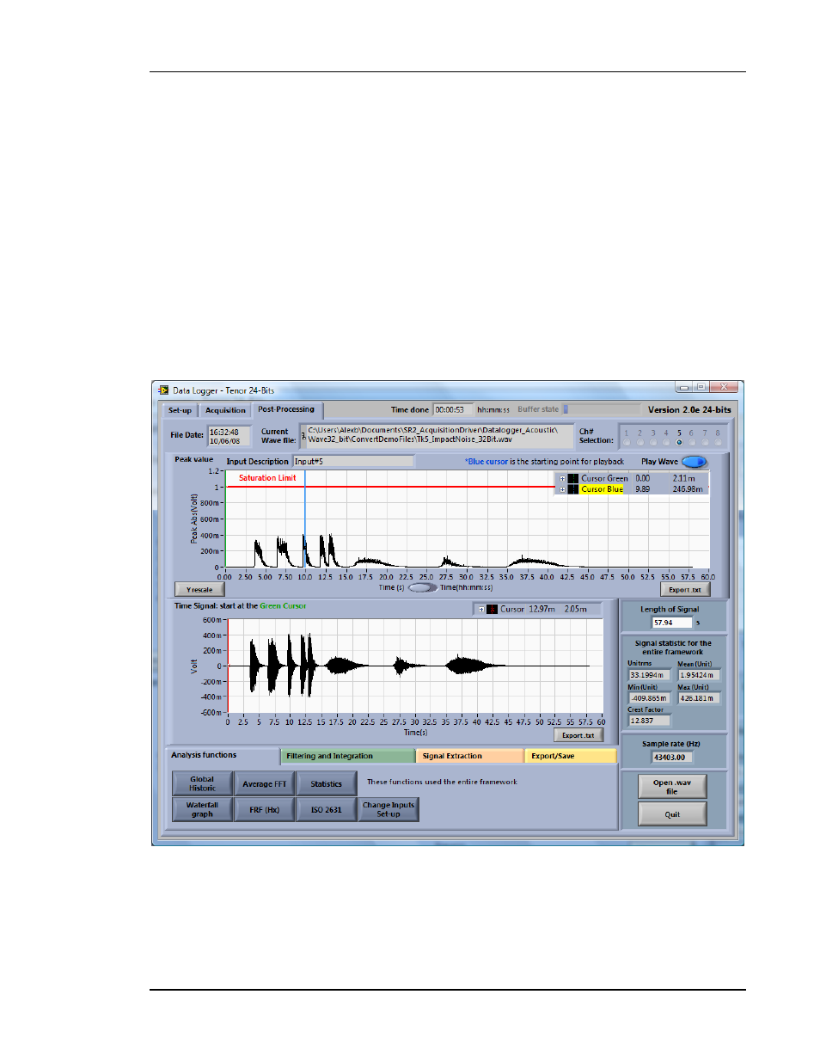Screen dimensions: 820x1062
Task: Click the Y rescale button
Action: pyautogui.click(x=199, y=590)
